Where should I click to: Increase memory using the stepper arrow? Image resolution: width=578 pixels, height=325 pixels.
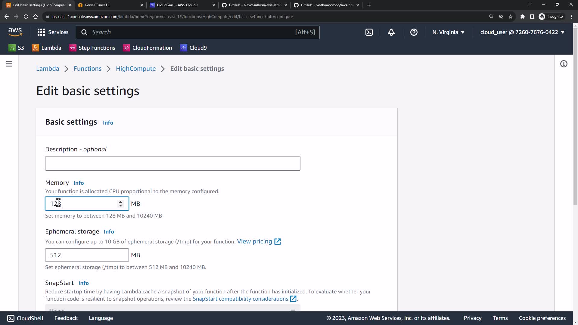pos(120,202)
